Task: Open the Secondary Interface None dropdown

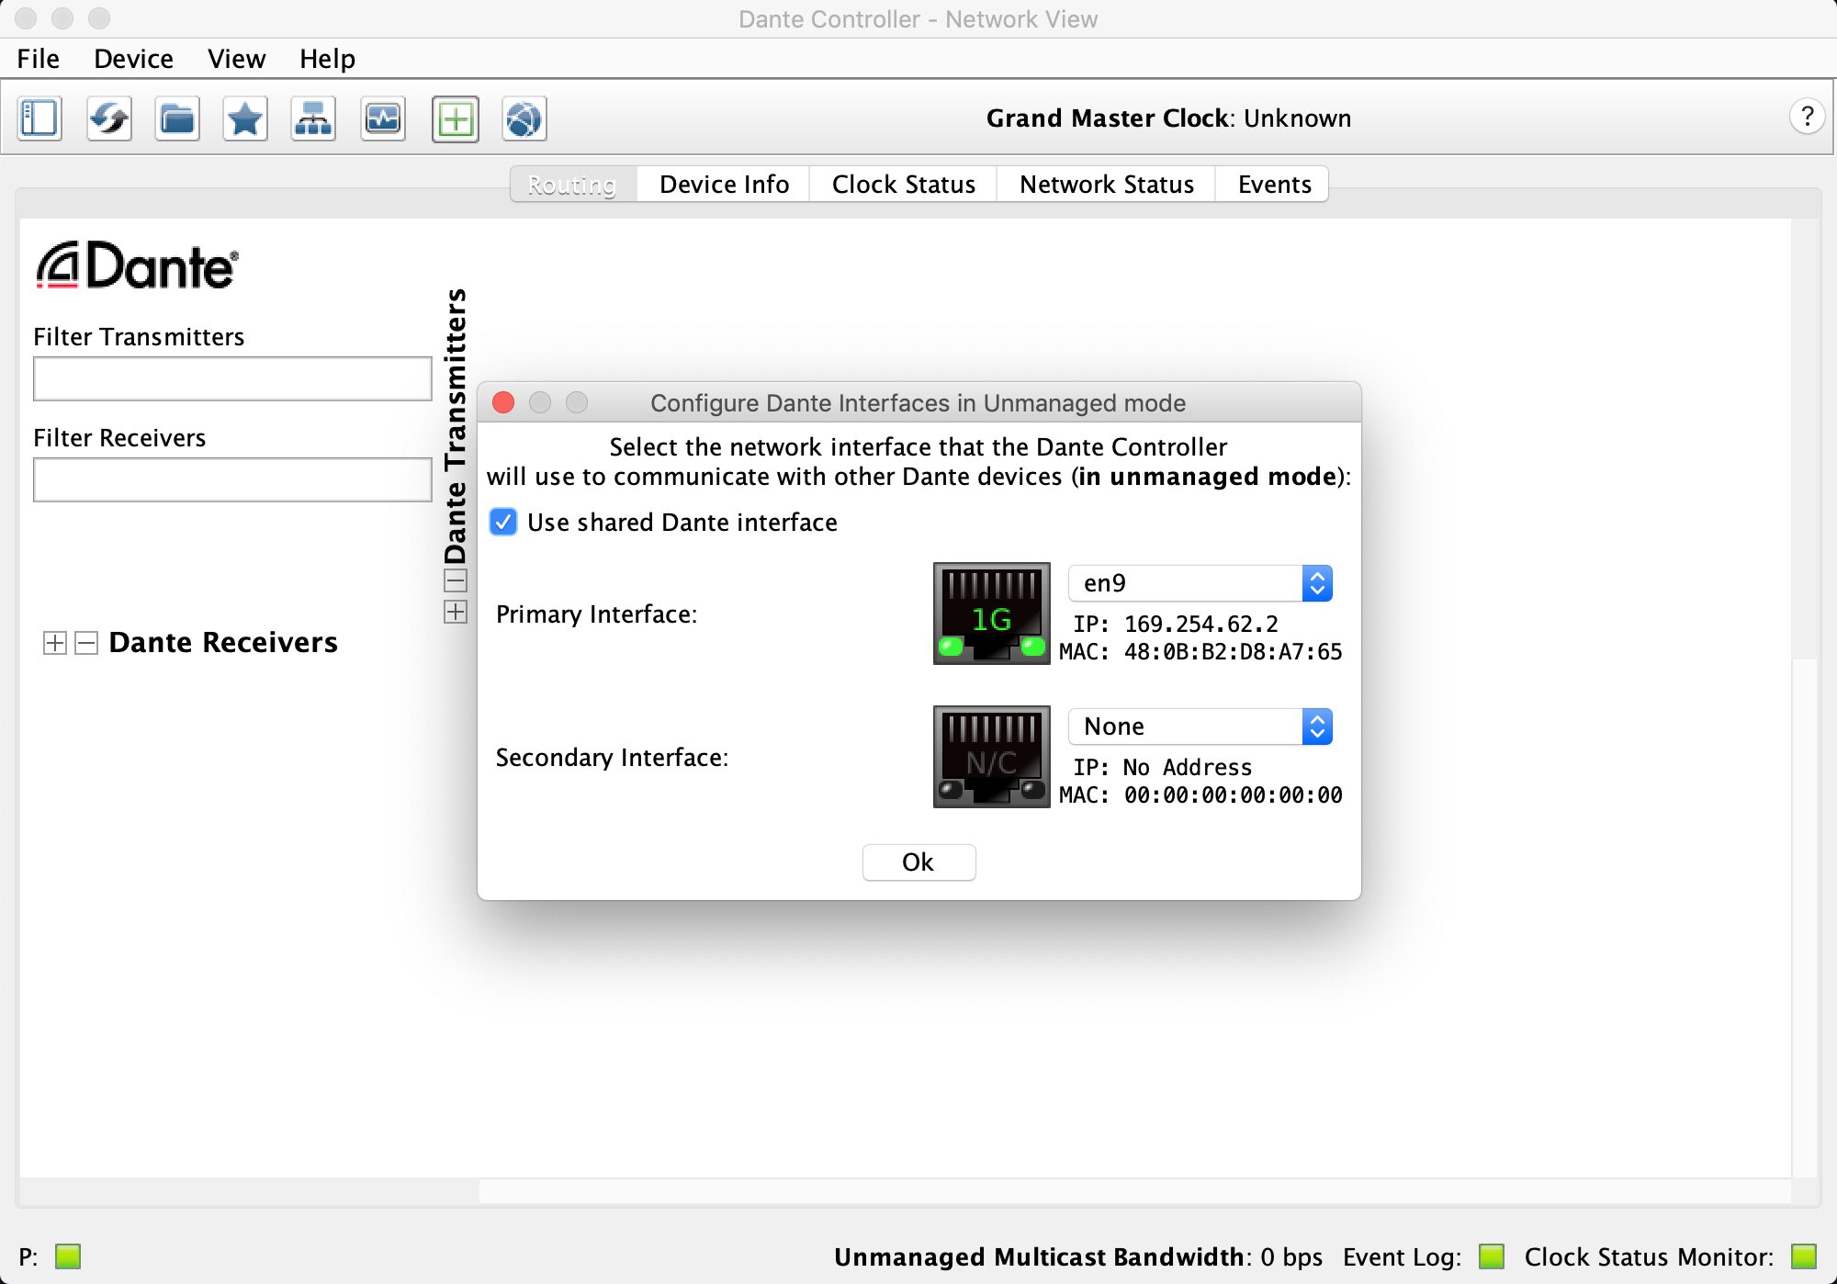Action: tap(1200, 726)
